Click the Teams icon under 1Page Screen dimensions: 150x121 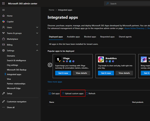tap(74, 61)
